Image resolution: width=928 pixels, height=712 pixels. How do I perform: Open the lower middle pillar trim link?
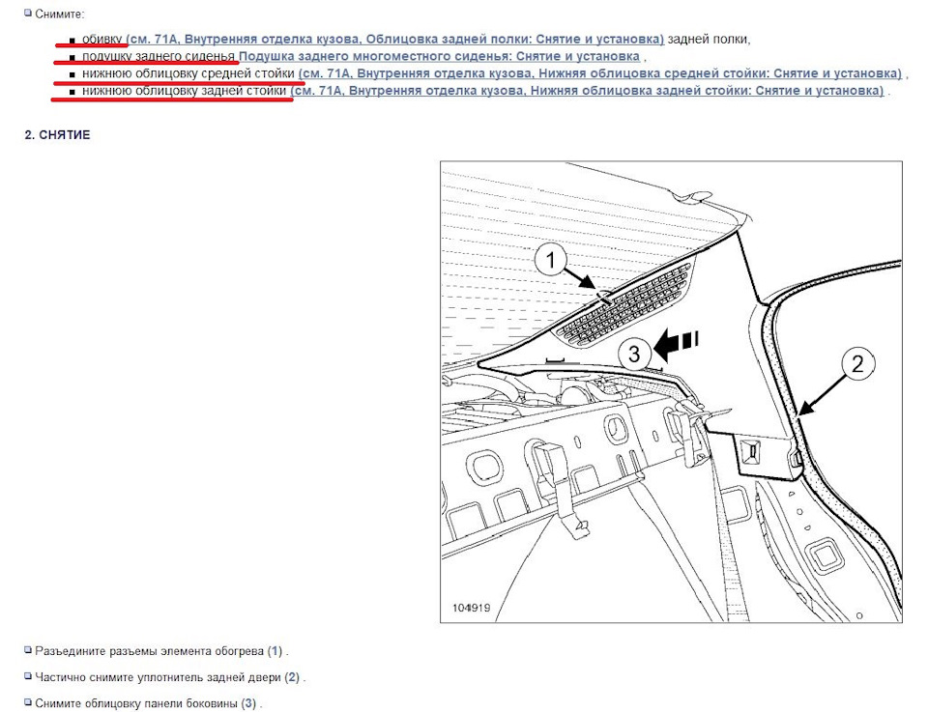600,73
